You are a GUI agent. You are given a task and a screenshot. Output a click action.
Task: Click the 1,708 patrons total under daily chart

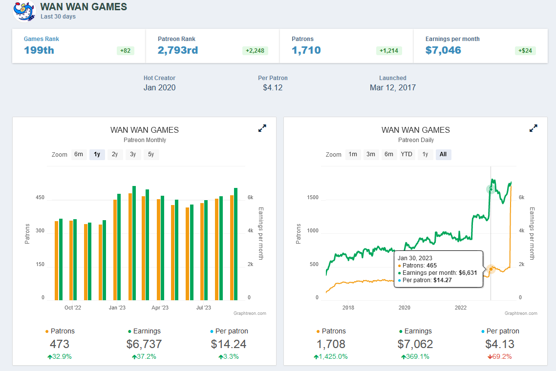[331, 344]
